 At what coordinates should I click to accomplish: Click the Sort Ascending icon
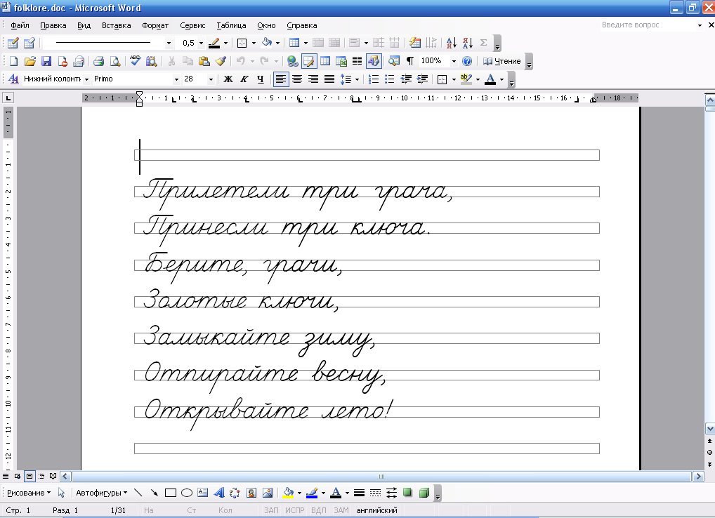click(451, 43)
